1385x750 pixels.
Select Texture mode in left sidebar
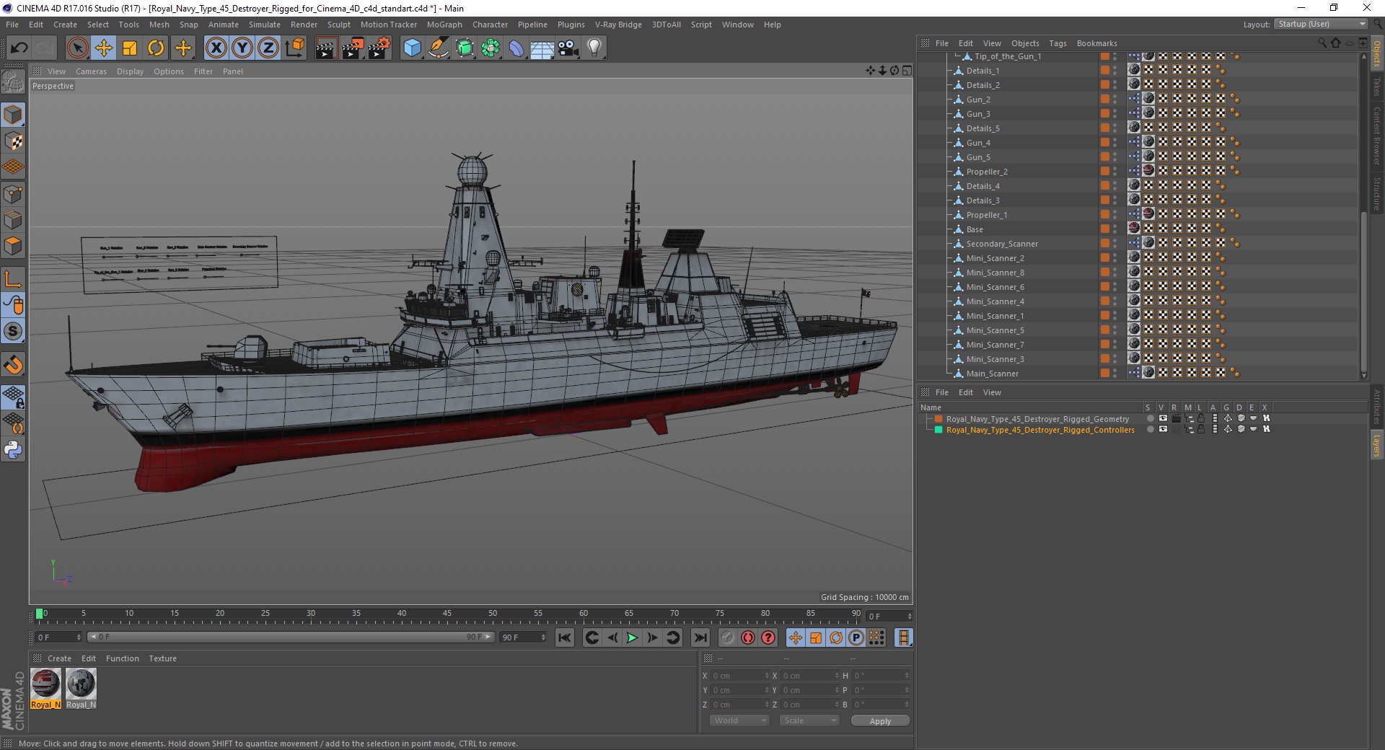click(13, 141)
